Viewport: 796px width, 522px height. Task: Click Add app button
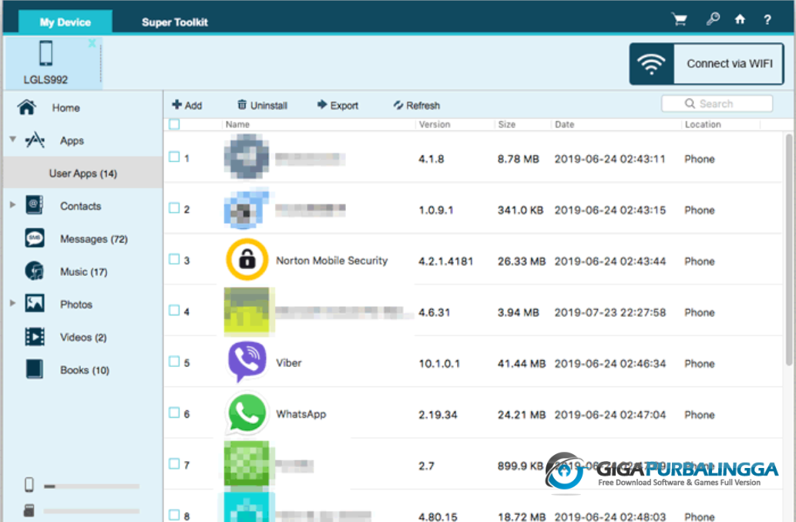pyautogui.click(x=186, y=105)
